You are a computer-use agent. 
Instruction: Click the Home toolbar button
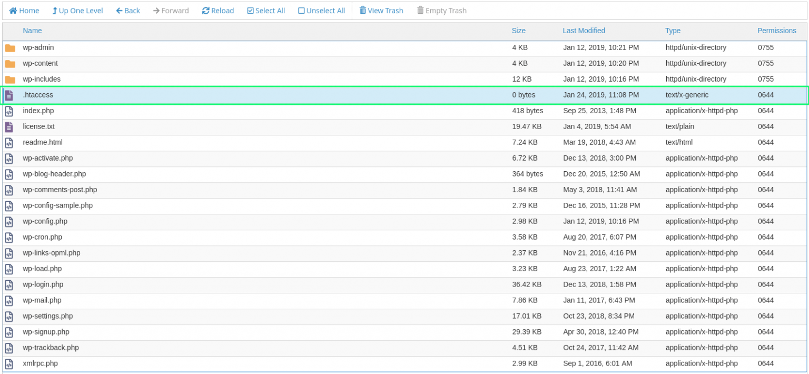tap(24, 11)
